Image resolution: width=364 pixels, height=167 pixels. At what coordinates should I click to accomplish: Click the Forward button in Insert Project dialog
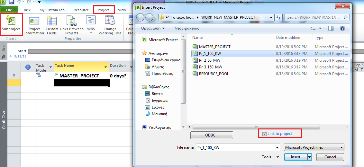[x=150, y=17]
